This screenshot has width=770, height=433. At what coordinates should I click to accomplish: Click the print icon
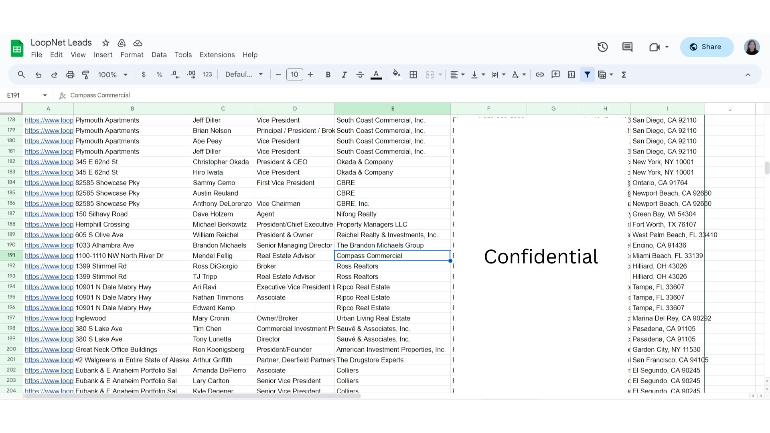pyautogui.click(x=70, y=75)
